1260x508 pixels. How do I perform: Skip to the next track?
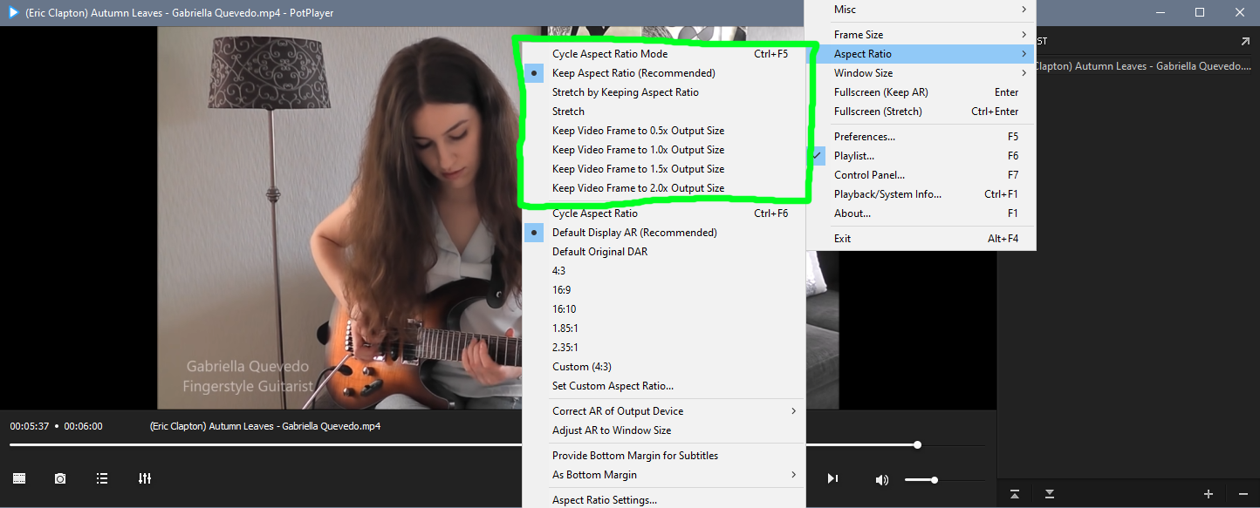[832, 478]
